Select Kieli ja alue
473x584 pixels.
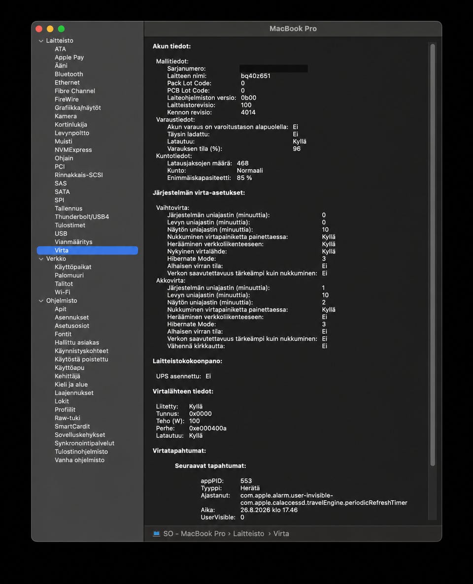(71, 385)
